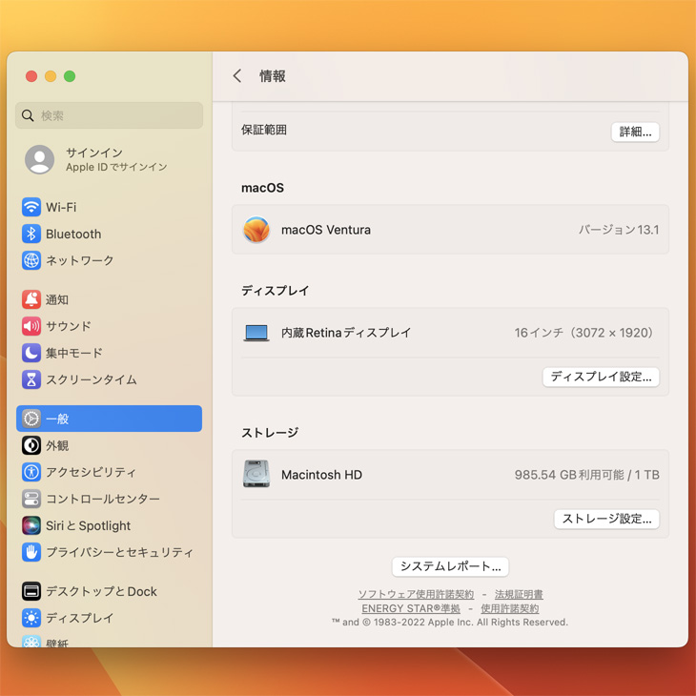Open ストレージ設定... button
Screen dimensions: 696x696
pyautogui.click(x=606, y=519)
